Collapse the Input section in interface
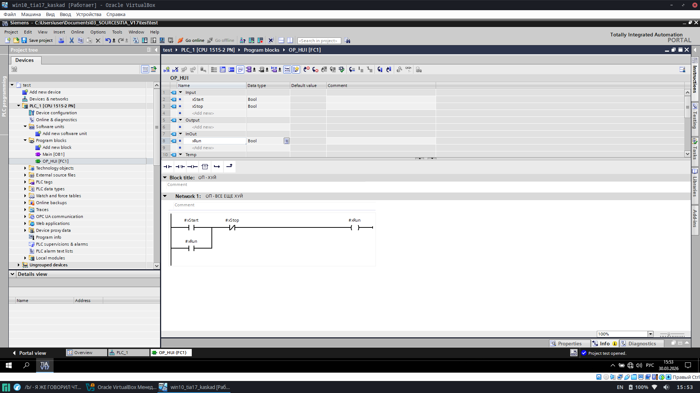This screenshot has width=700, height=393. [180, 92]
